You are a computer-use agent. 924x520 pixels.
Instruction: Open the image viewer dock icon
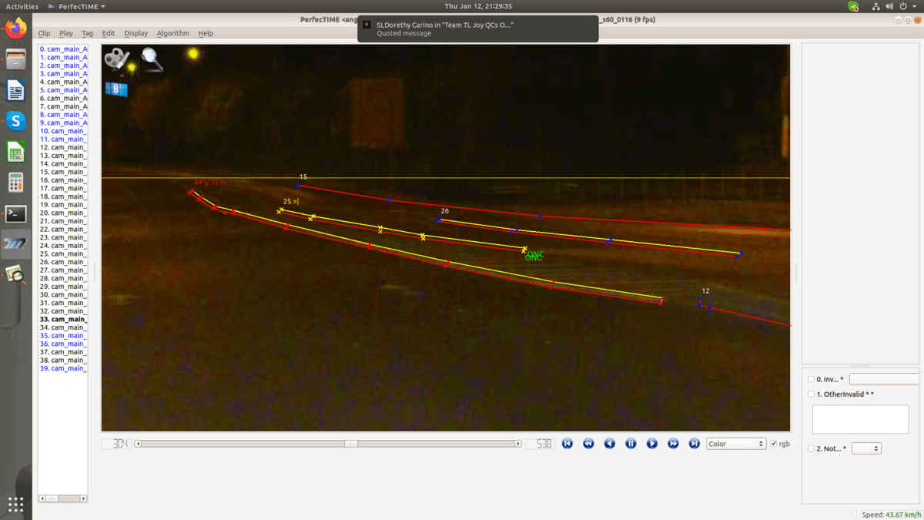pyautogui.click(x=15, y=274)
